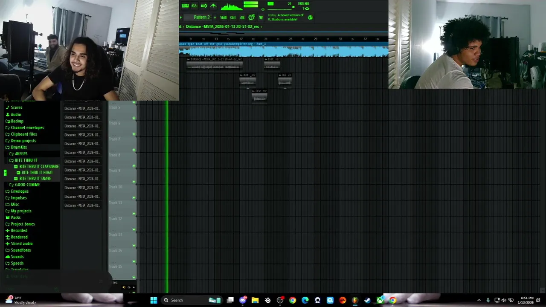546x307 pixels.
Task: Mute Track 12 with its green dot
Action: click(134, 230)
